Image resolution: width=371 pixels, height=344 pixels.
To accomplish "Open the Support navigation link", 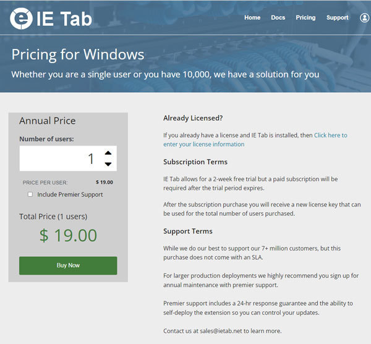I will [338, 18].
